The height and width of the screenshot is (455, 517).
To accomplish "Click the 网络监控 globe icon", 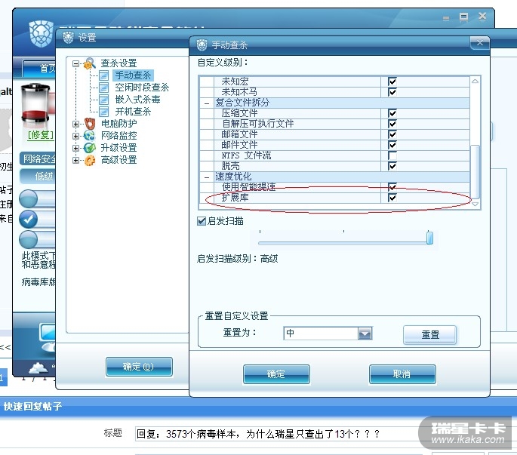I will click(x=90, y=136).
